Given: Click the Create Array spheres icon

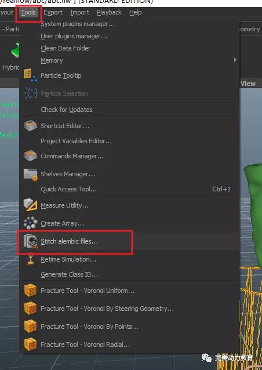Looking at the screenshot, I should coord(30,223).
